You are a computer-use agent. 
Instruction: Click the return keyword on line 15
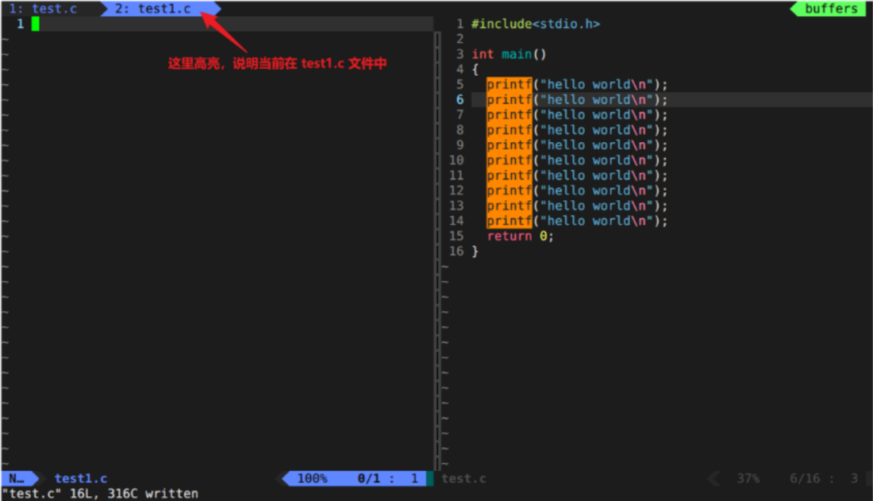[510, 236]
